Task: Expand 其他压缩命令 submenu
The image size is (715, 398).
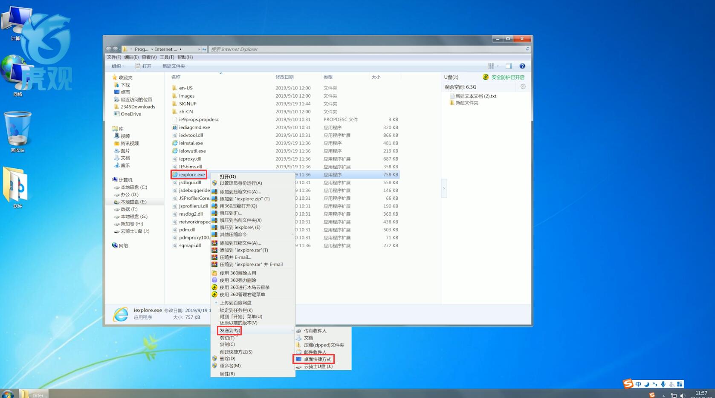Action: coord(253,234)
